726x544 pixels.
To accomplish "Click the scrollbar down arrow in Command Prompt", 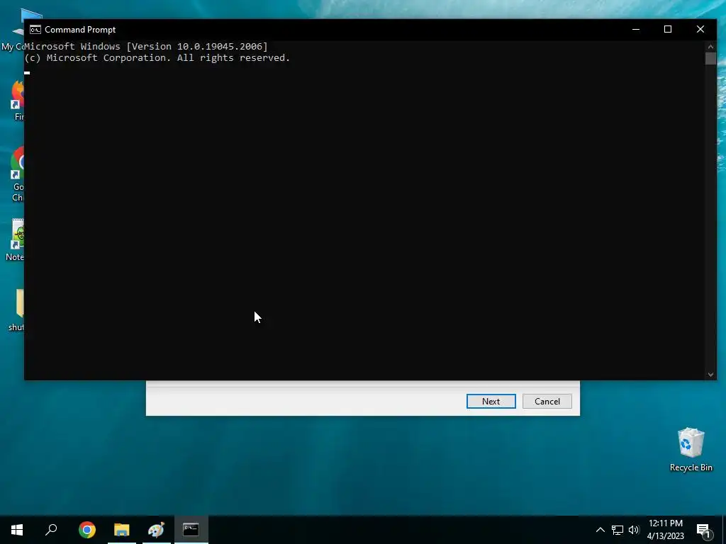I will pyautogui.click(x=710, y=375).
